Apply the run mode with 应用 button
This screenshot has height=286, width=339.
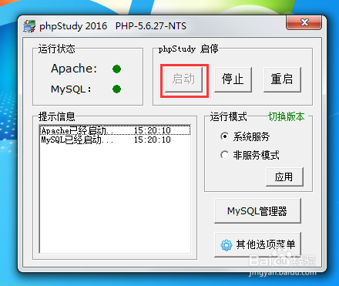284,177
